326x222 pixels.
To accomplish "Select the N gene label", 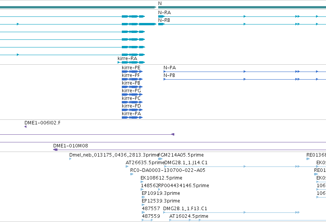I will click(160, 3).
